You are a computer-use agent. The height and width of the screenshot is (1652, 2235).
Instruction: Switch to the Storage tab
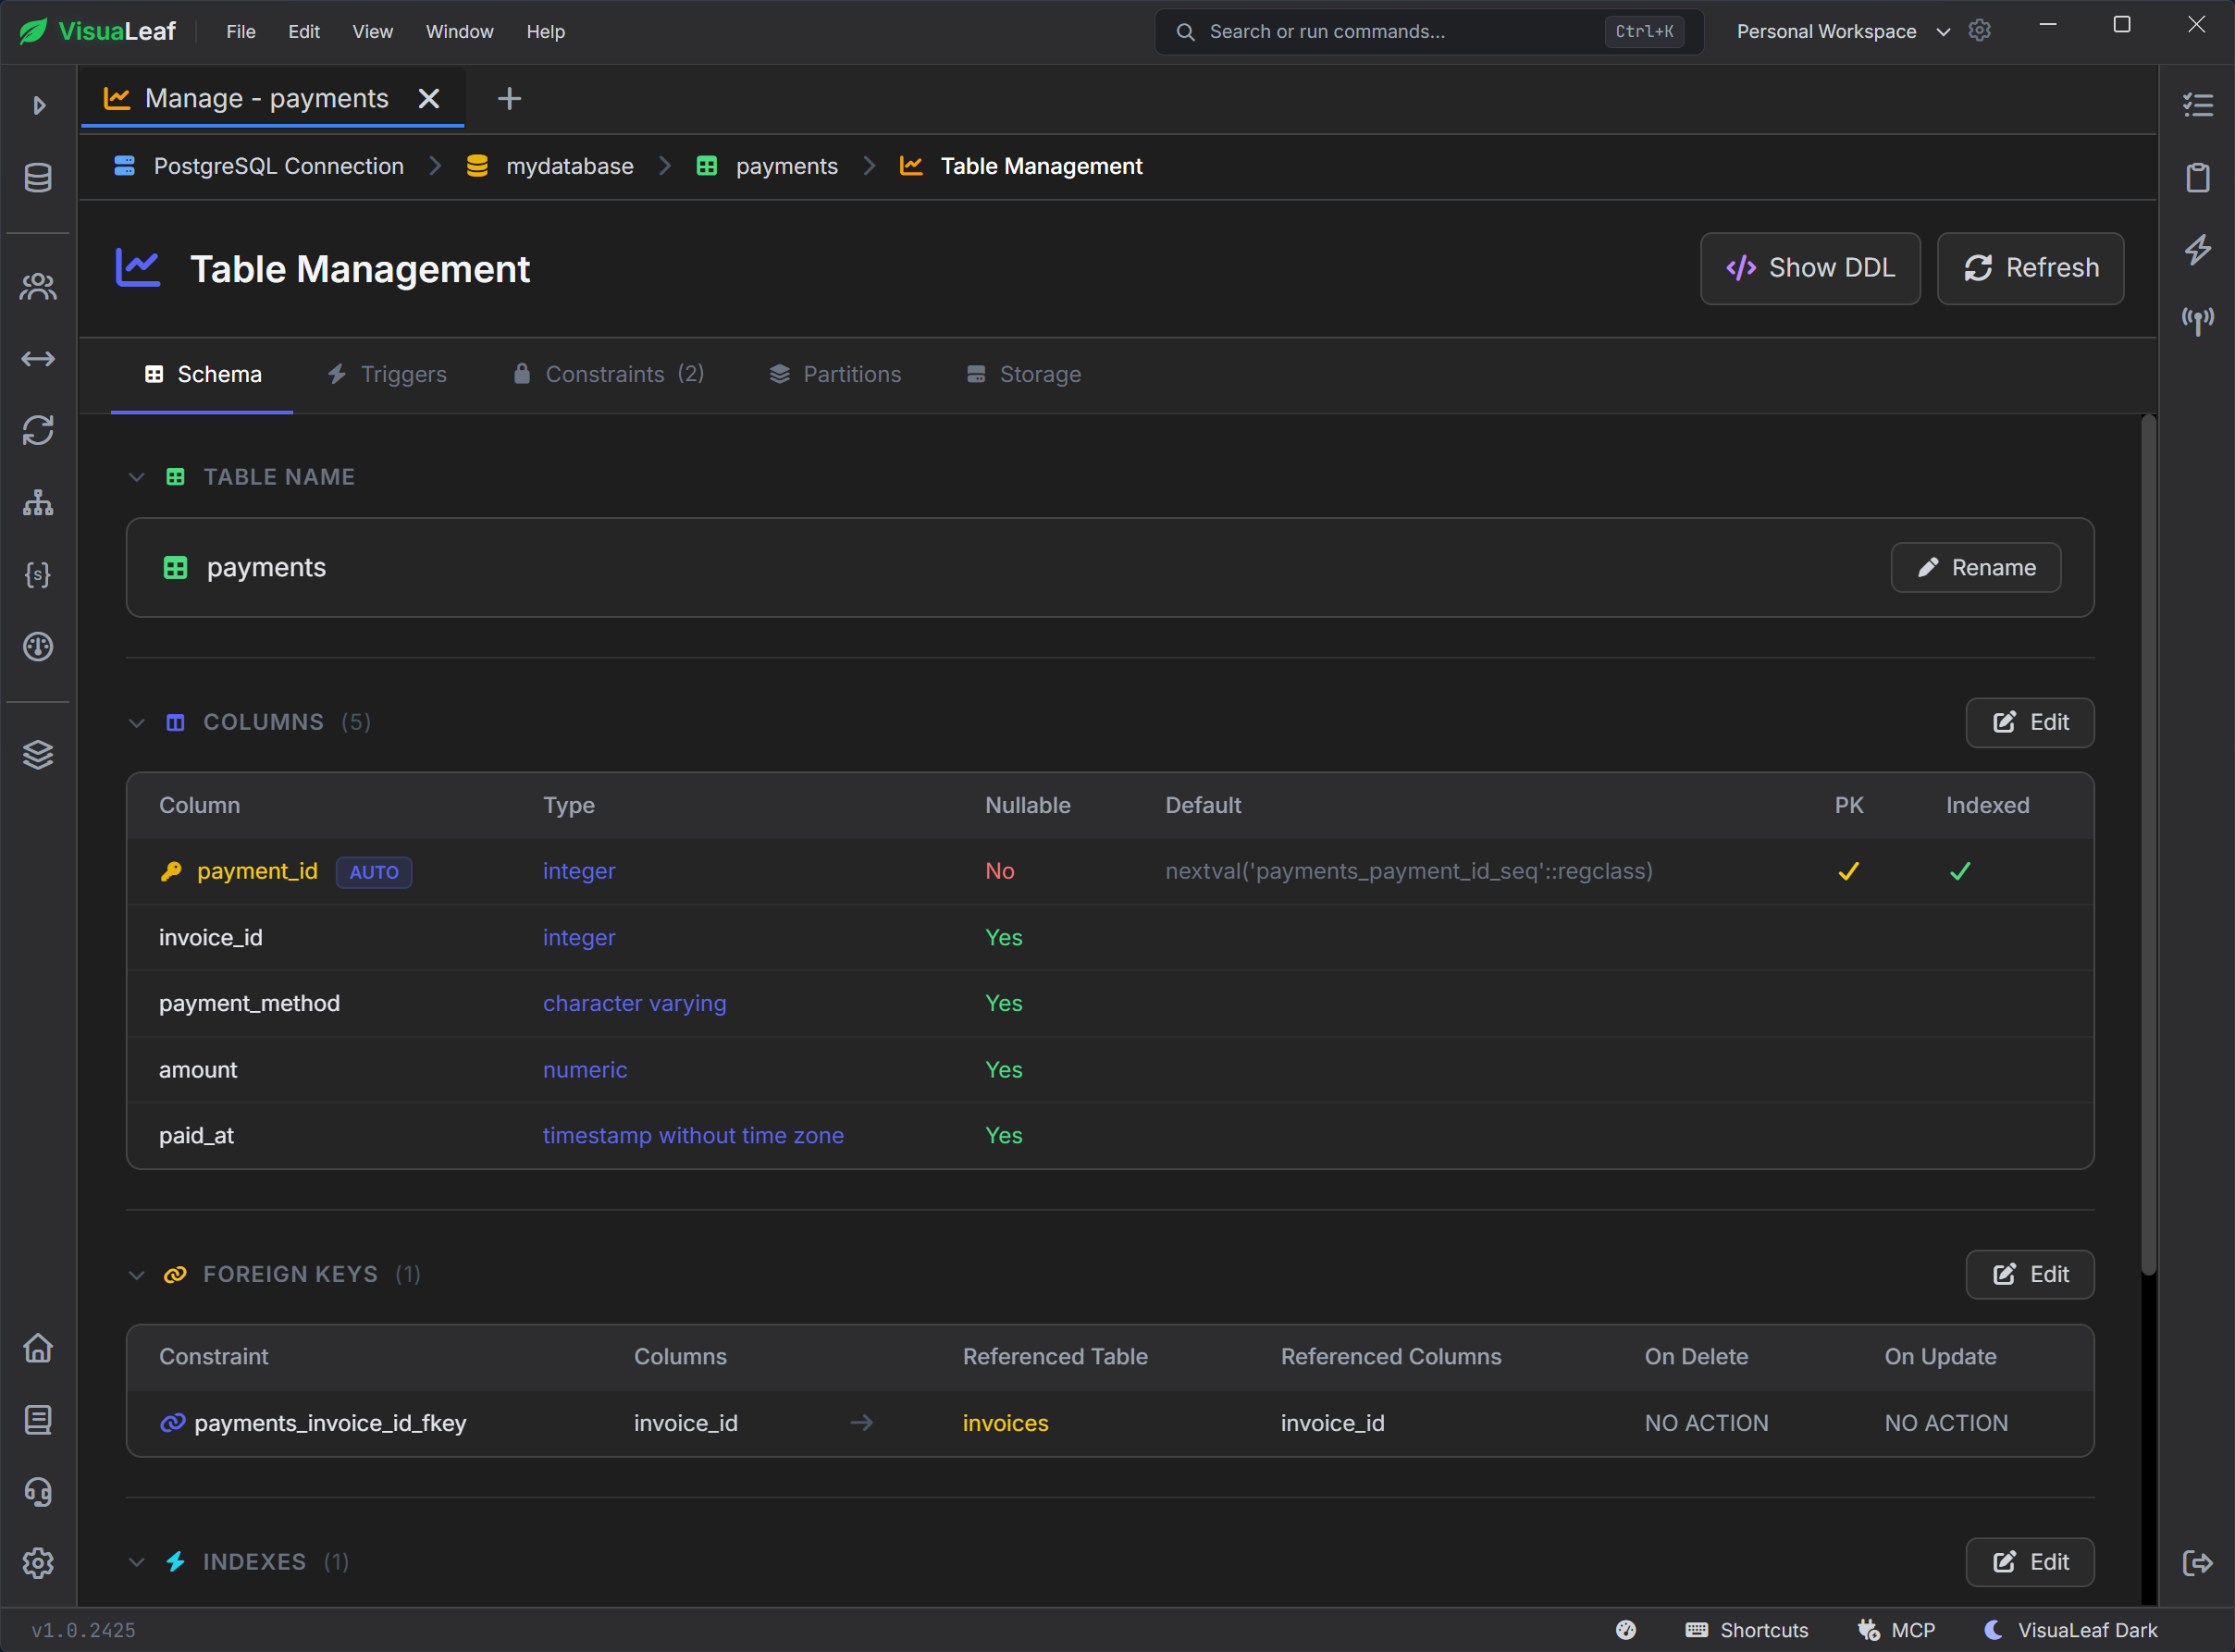[1024, 375]
